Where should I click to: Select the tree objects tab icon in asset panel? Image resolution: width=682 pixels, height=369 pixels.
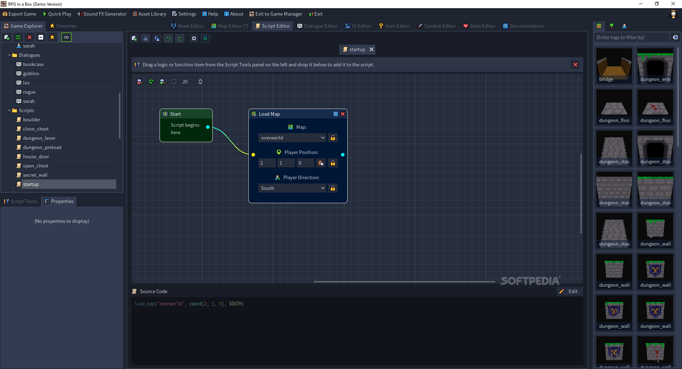tap(612, 26)
